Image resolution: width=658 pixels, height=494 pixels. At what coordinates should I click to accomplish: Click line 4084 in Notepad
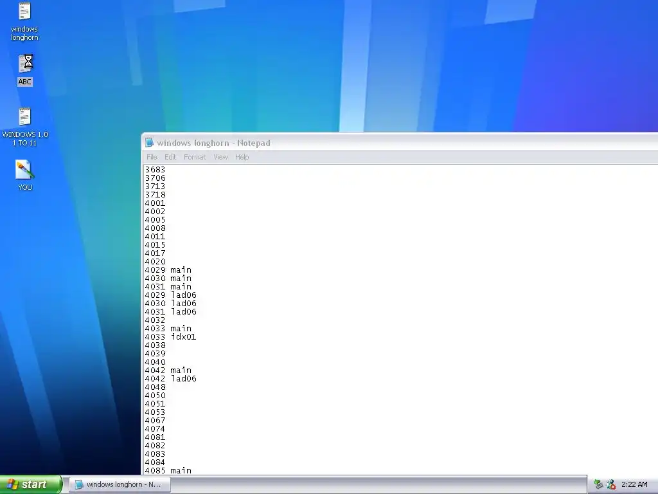pos(155,462)
